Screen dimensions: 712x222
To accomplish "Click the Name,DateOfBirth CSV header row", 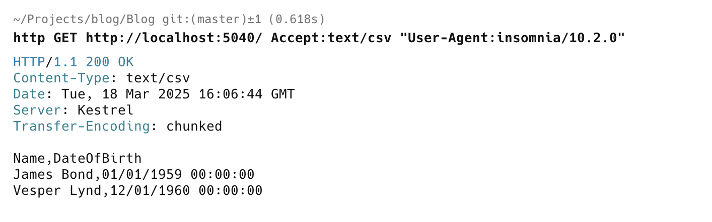I will [x=78, y=159].
